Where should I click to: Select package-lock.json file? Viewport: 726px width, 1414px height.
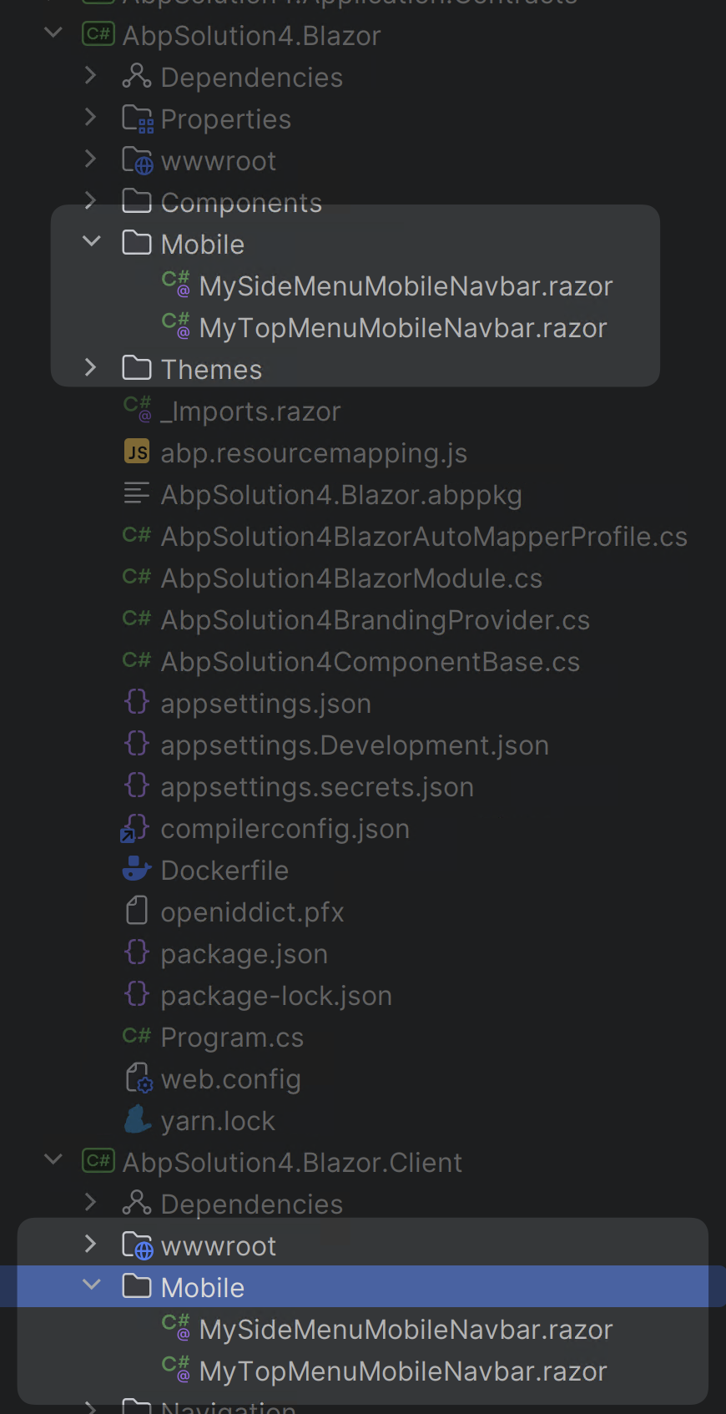coord(276,995)
